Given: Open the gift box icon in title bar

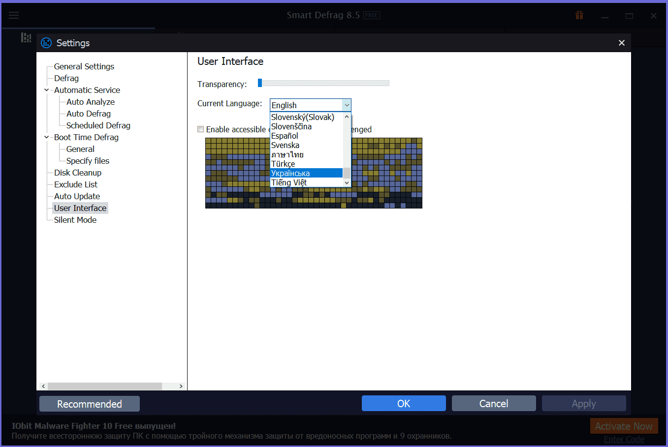Looking at the screenshot, I should (x=579, y=15).
